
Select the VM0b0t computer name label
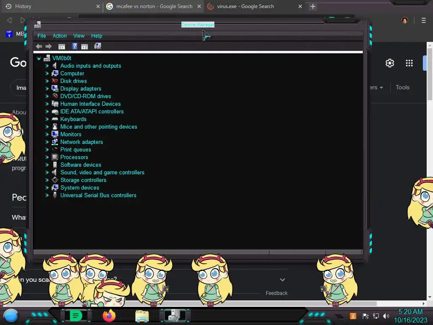[x=62, y=58]
